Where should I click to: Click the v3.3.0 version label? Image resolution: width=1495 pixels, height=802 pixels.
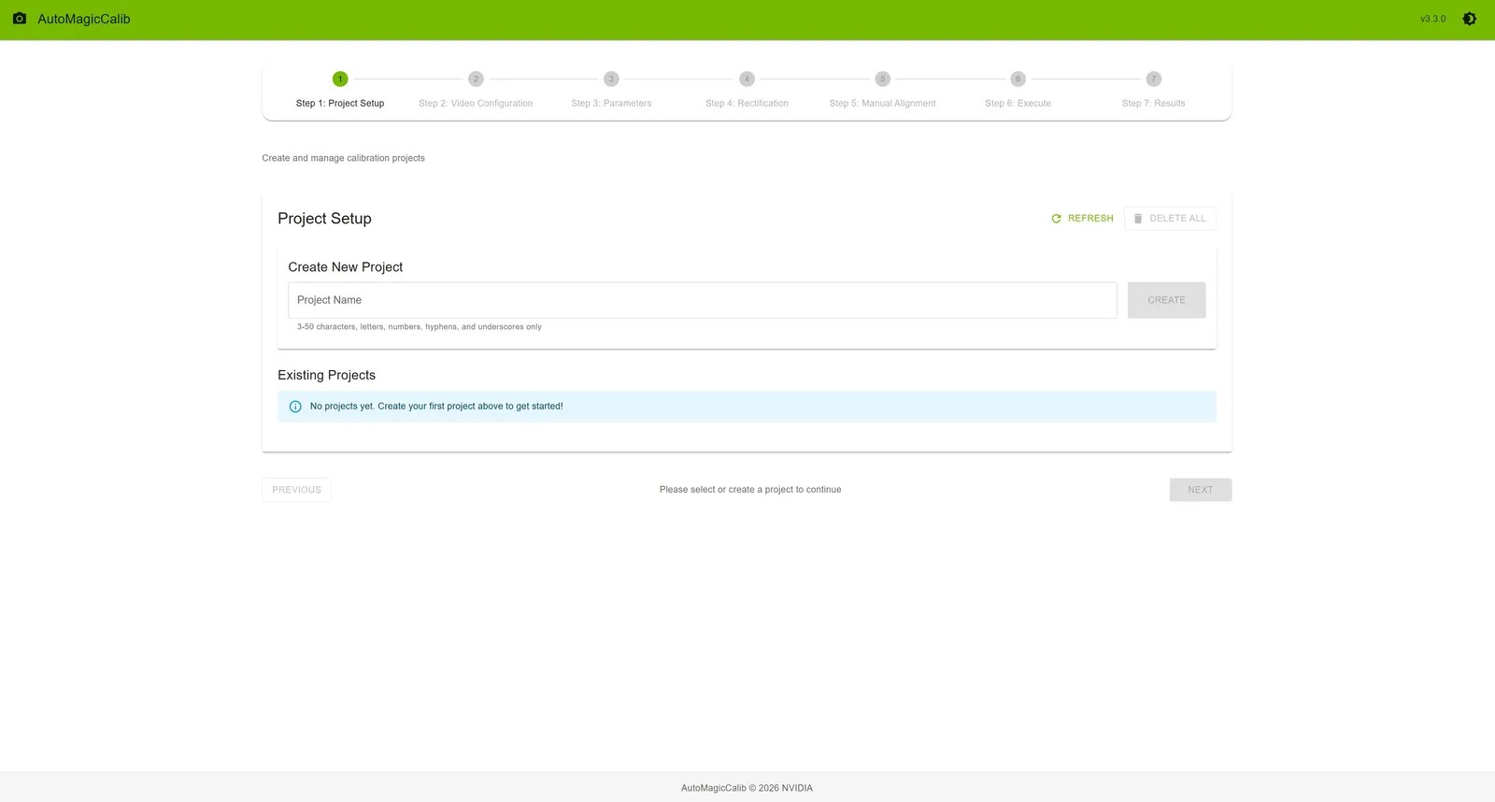[x=1432, y=19]
